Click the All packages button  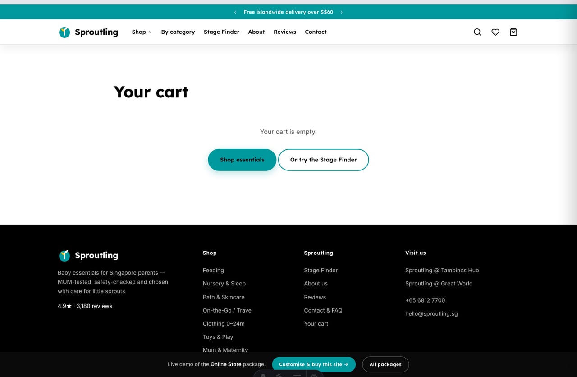(385, 364)
